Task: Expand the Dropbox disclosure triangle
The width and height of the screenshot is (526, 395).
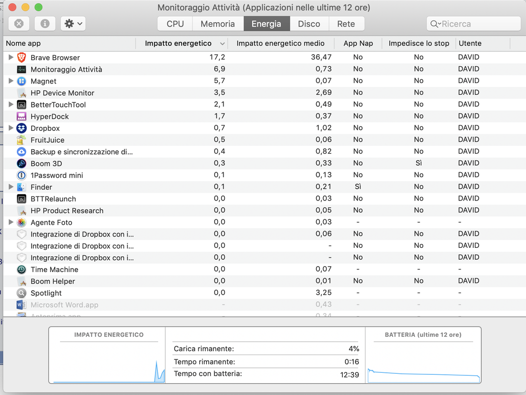Action: click(x=11, y=128)
